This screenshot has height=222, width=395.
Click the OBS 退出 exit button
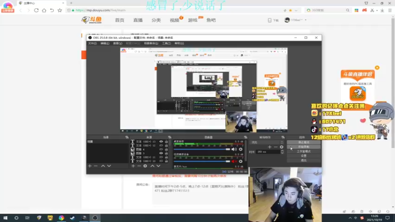pos(304,160)
